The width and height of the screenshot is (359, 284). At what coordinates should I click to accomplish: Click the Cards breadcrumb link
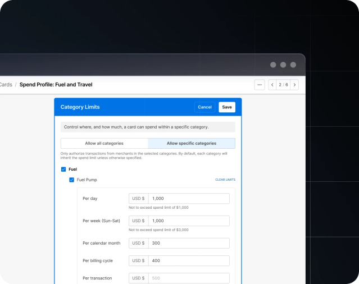pyautogui.click(x=6, y=85)
